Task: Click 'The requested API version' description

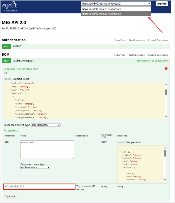Action: [x=85, y=188]
